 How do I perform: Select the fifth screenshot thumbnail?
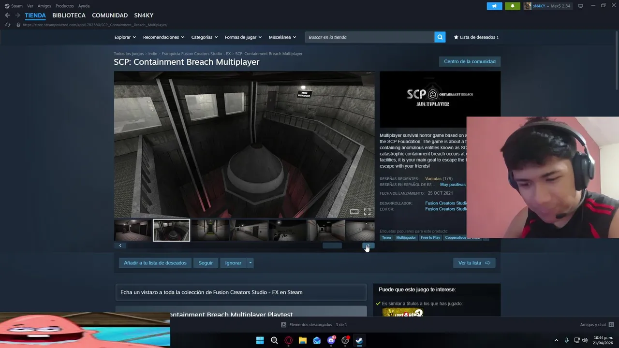click(288, 230)
